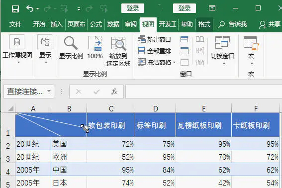The width and height of the screenshot is (282, 188).
Task: Click the 日本 cell
Action: pyautogui.click(x=69, y=182)
